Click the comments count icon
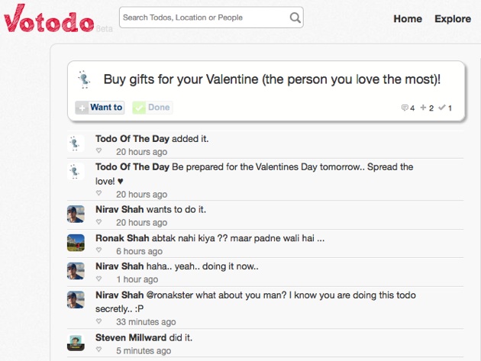 [x=405, y=108]
